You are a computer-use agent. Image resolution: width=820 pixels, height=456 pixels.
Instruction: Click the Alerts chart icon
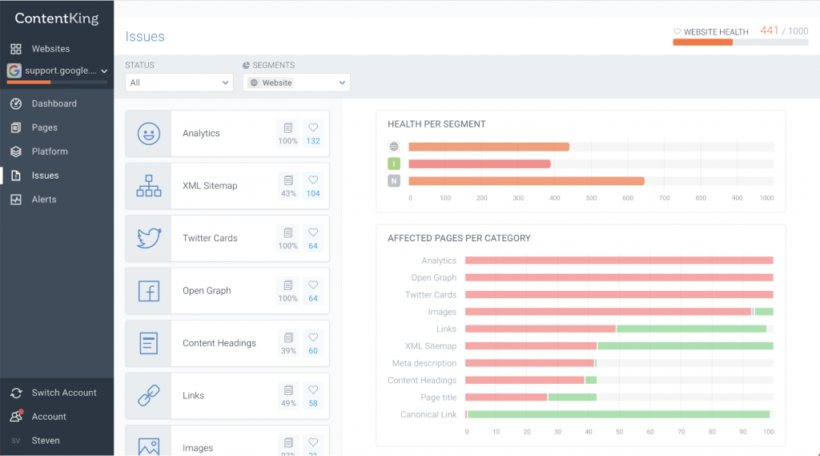tap(16, 200)
